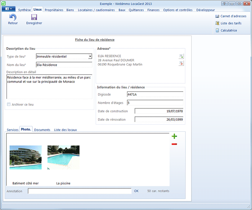Switch to the Propriétaires tab
The width and height of the screenshot is (252, 210).
(x=54, y=10)
